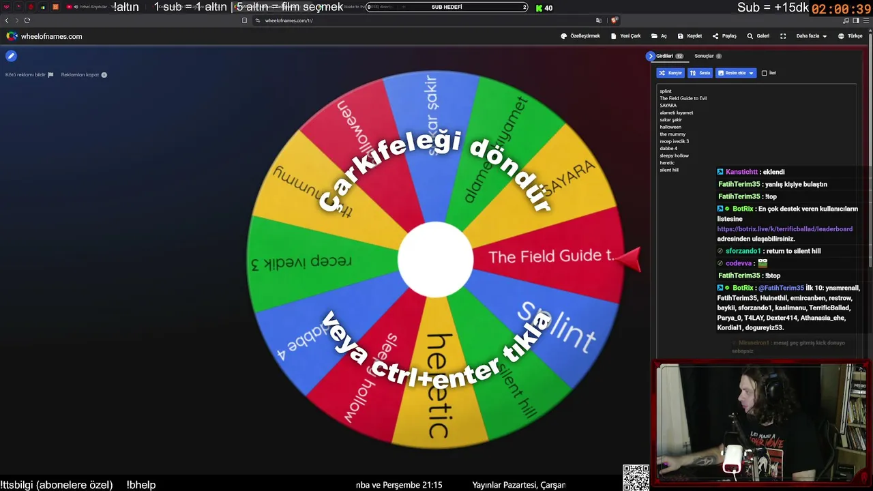Click the 'splint' entry in the list
873x491 pixels.
[666, 91]
